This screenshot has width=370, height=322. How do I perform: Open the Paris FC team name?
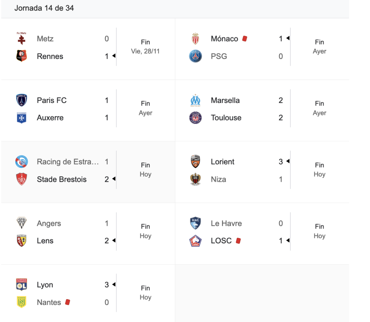click(x=52, y=100)
